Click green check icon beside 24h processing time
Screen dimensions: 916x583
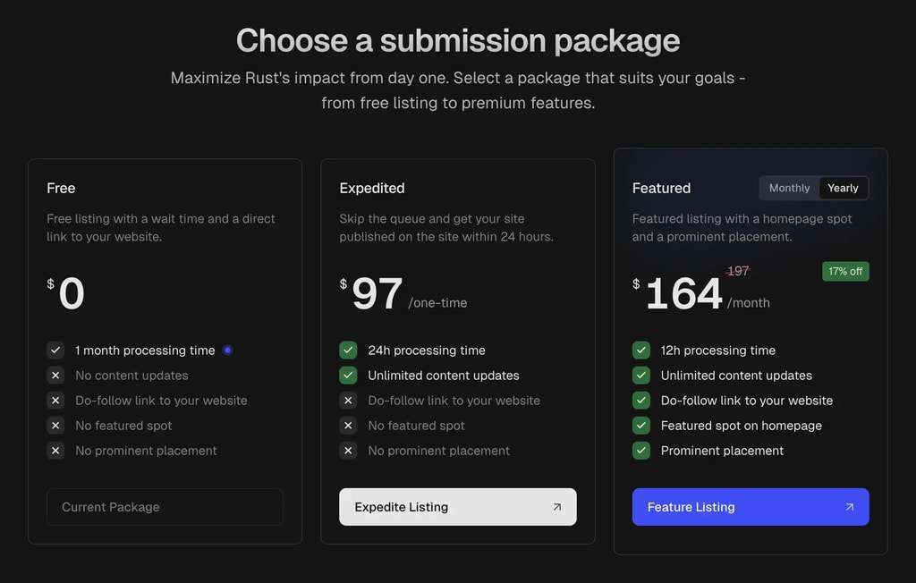(348, 351)
